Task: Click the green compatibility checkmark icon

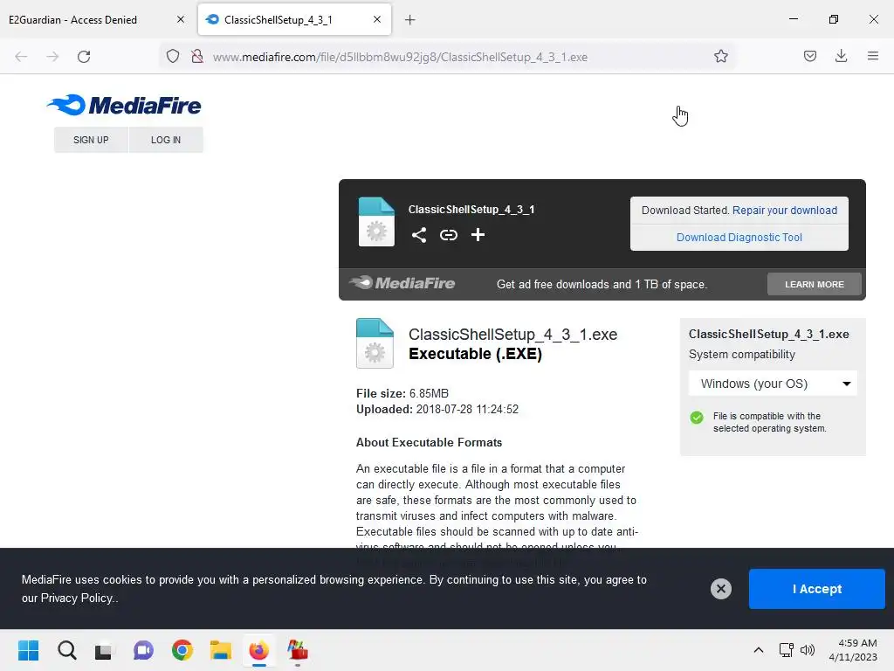Action: [x=697, y=418]
